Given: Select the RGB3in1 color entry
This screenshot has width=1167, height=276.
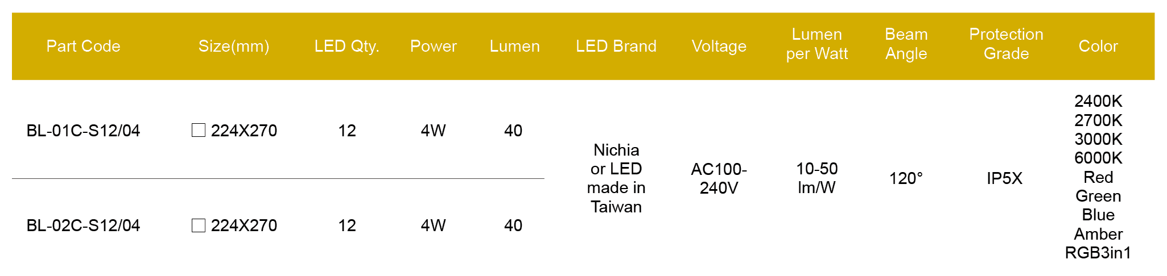Looking at the screenshot, I should coord(1098,253).
